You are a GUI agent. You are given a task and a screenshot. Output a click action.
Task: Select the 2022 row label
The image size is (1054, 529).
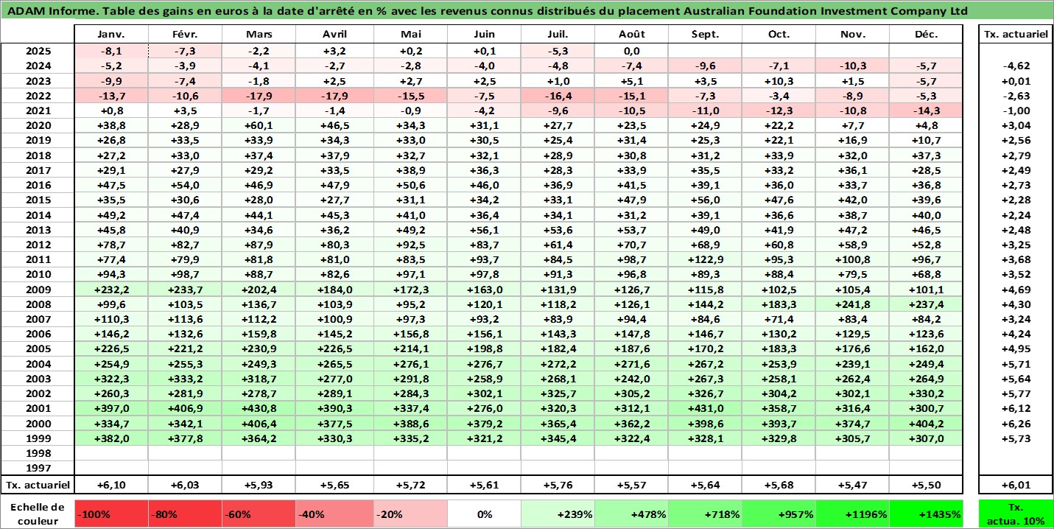(x=38, y=96)
